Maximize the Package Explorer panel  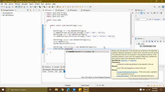39,10
